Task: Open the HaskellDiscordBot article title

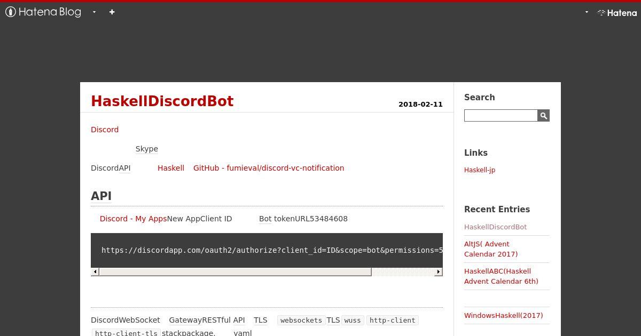Action: coord(162,101)
